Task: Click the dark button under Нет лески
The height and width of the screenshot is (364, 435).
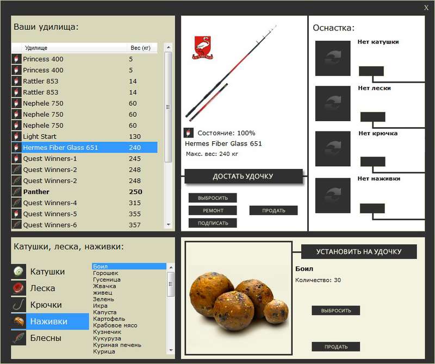Action: 372,117
